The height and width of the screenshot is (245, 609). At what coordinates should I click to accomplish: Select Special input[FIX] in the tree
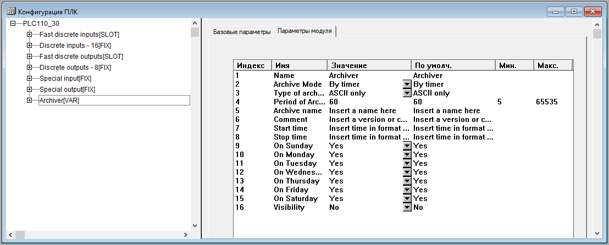click(x=65, y=79)
